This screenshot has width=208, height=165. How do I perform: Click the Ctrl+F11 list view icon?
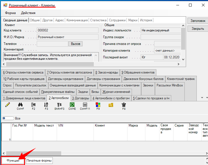pos(85,105)
